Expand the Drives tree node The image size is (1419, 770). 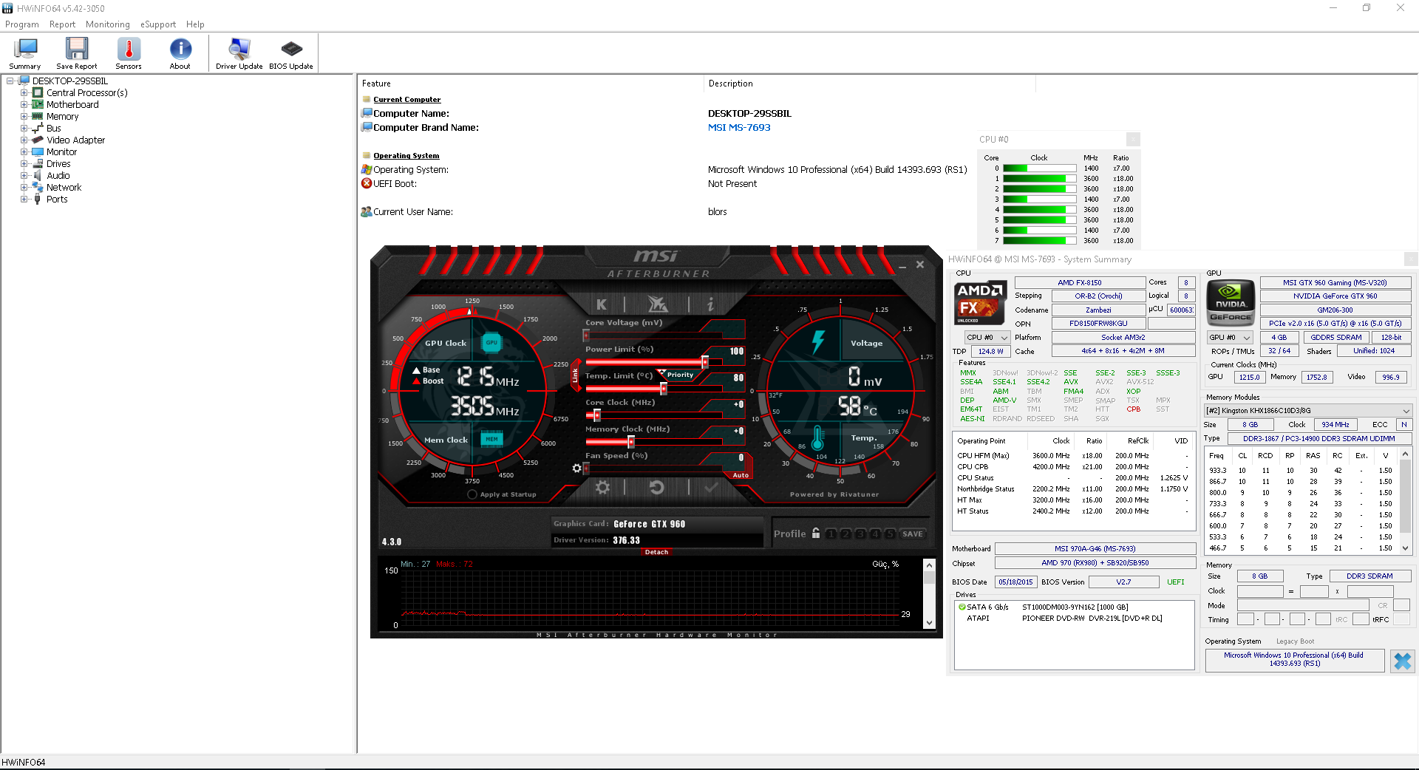(x=24, y=164)
